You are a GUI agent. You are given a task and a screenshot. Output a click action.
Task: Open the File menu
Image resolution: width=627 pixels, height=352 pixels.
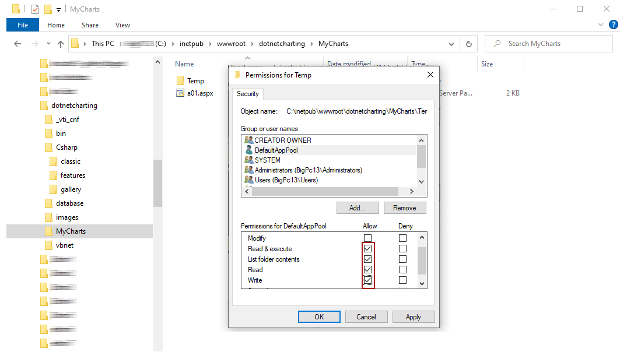pos(23,25)
